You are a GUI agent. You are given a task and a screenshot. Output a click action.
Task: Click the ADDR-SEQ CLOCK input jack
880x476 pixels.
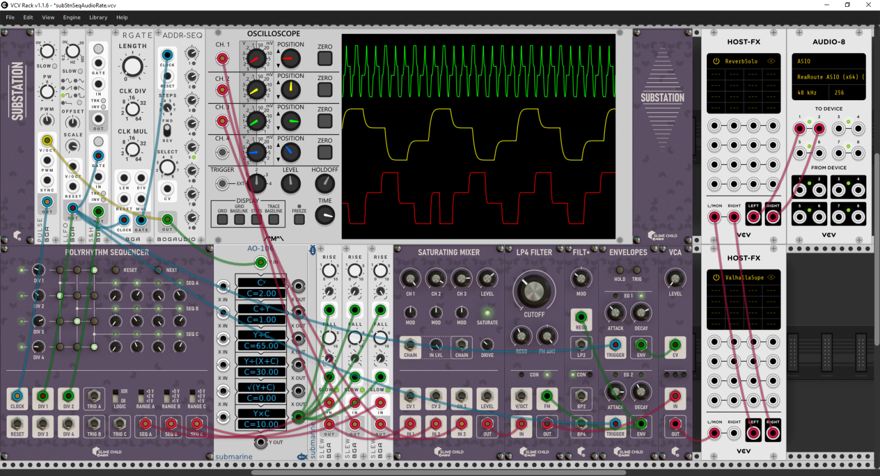[x=167, y=55]
